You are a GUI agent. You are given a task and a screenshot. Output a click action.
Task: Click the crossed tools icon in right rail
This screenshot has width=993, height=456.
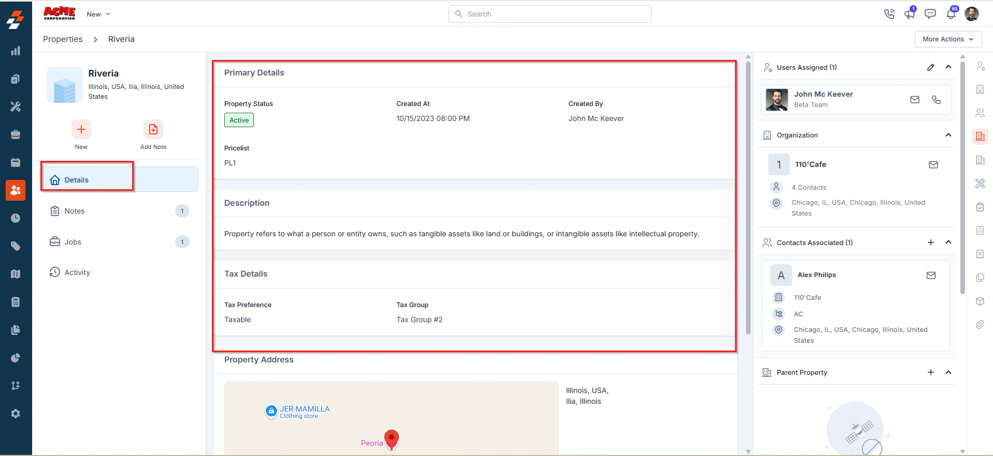[980, 183]
